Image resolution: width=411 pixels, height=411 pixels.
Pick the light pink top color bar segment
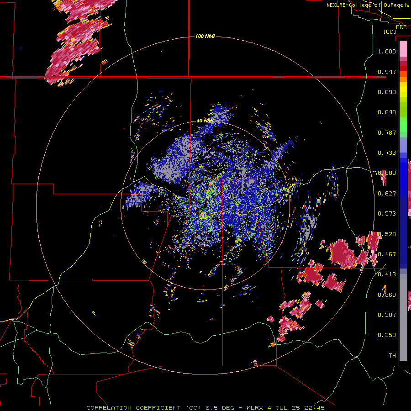coord(403,48)
